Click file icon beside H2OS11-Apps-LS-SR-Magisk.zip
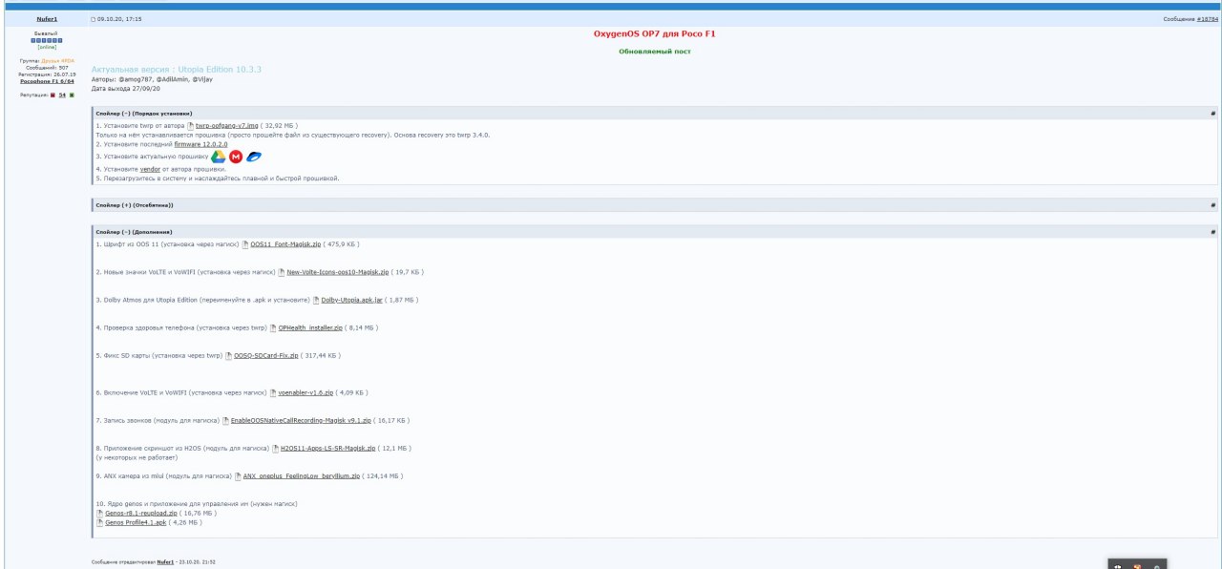 [x=276, y=448]
